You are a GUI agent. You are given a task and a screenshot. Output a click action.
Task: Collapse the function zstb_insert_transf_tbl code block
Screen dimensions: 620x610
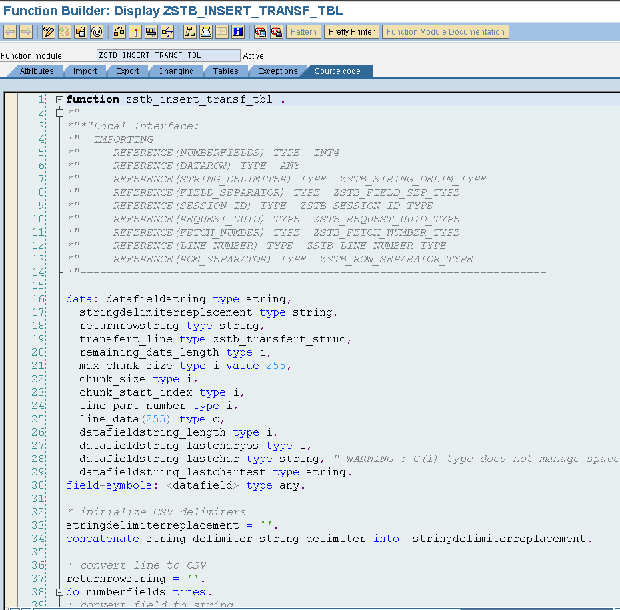59,99
